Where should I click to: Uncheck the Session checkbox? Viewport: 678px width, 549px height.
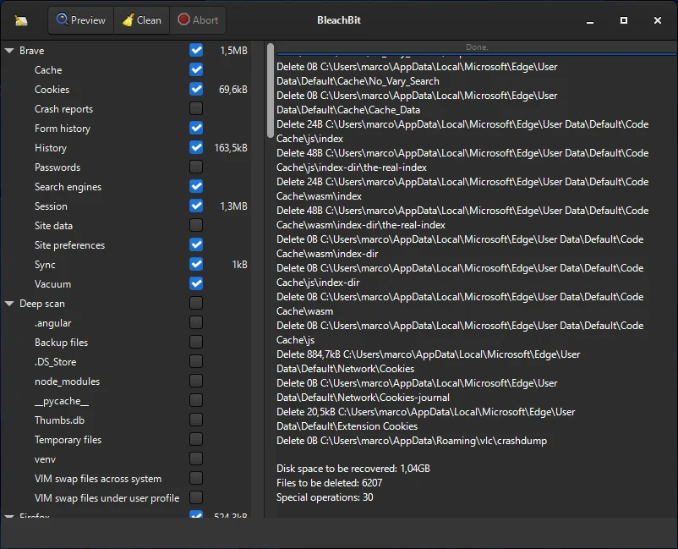[x=196, y=206]
